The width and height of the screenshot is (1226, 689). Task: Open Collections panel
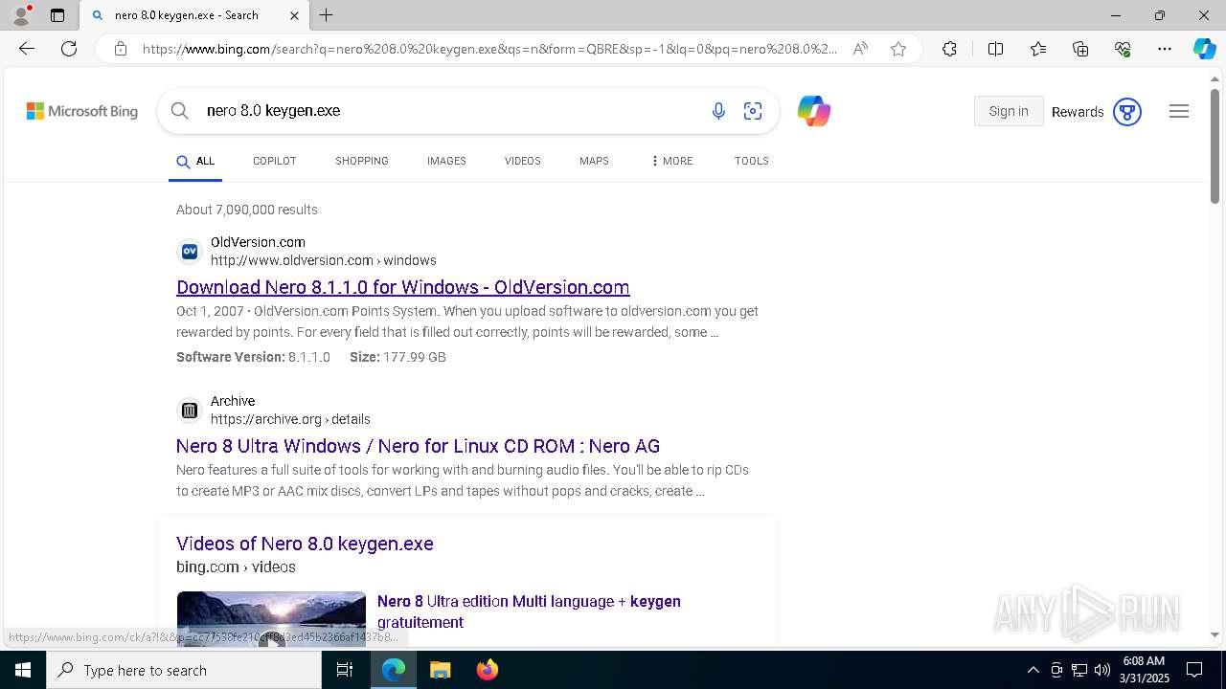tap(1080, 49)
